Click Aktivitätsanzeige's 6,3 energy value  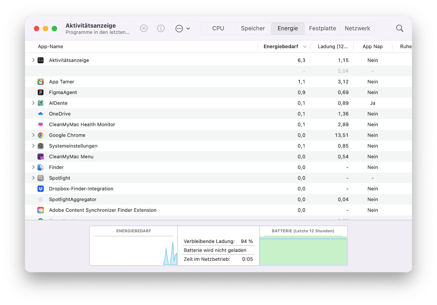point(302,60)
